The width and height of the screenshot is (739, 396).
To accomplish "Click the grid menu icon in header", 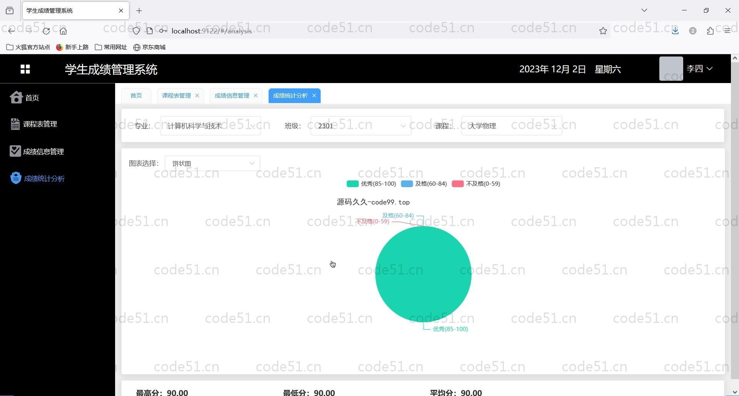I will click(x=25, y=69).
